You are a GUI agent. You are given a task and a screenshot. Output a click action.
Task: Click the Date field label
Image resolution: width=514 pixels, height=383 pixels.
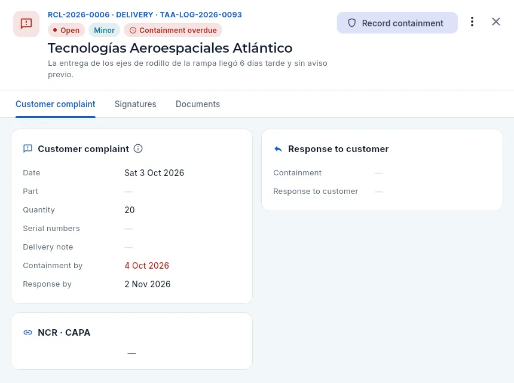tap(32, 173)
